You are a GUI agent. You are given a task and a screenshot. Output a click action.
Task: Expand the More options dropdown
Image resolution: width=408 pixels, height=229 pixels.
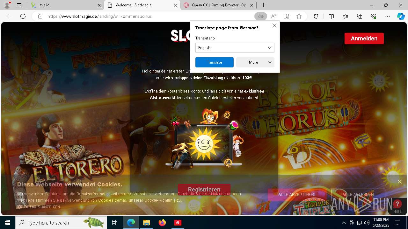click(255, 62)
